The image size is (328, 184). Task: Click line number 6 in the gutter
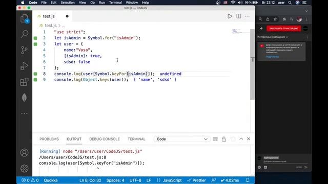[x=45, y=62]
